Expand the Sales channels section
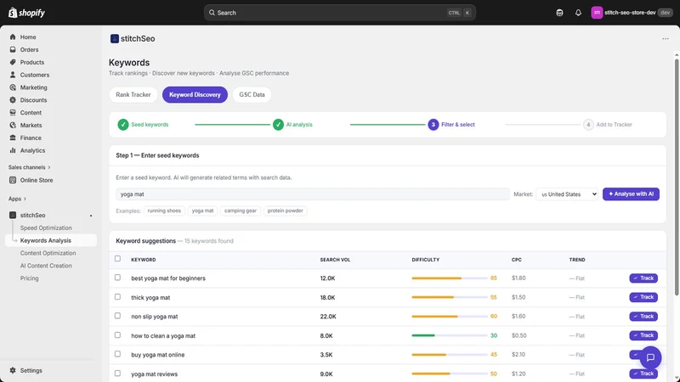The width and height of the screenshot is (680, 382). 30,167
